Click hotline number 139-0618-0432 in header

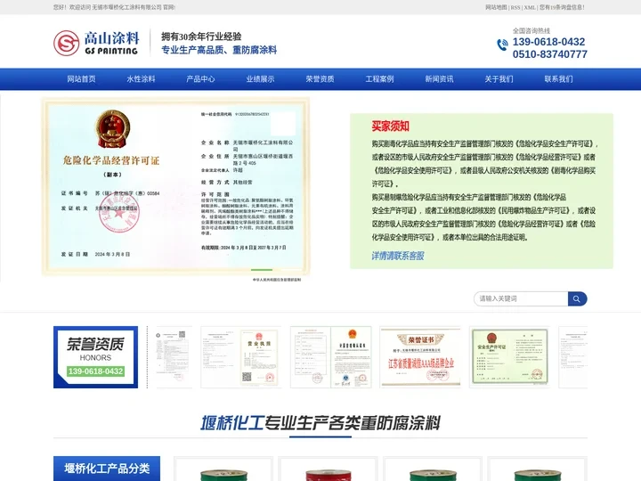coord(548,42)
